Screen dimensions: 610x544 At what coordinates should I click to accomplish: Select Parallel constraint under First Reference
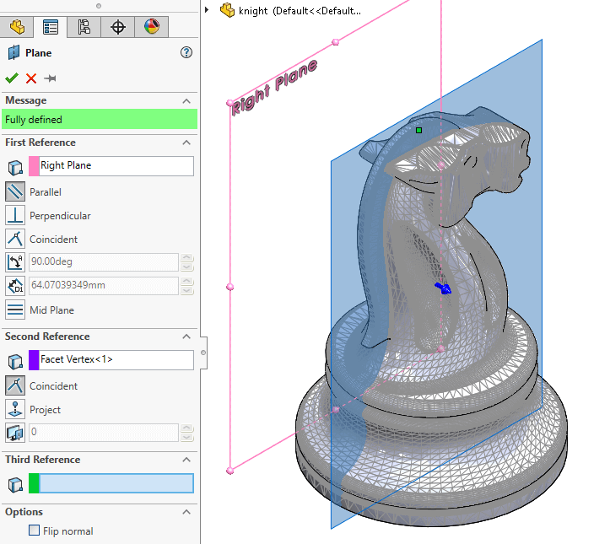tap(15, 191)
